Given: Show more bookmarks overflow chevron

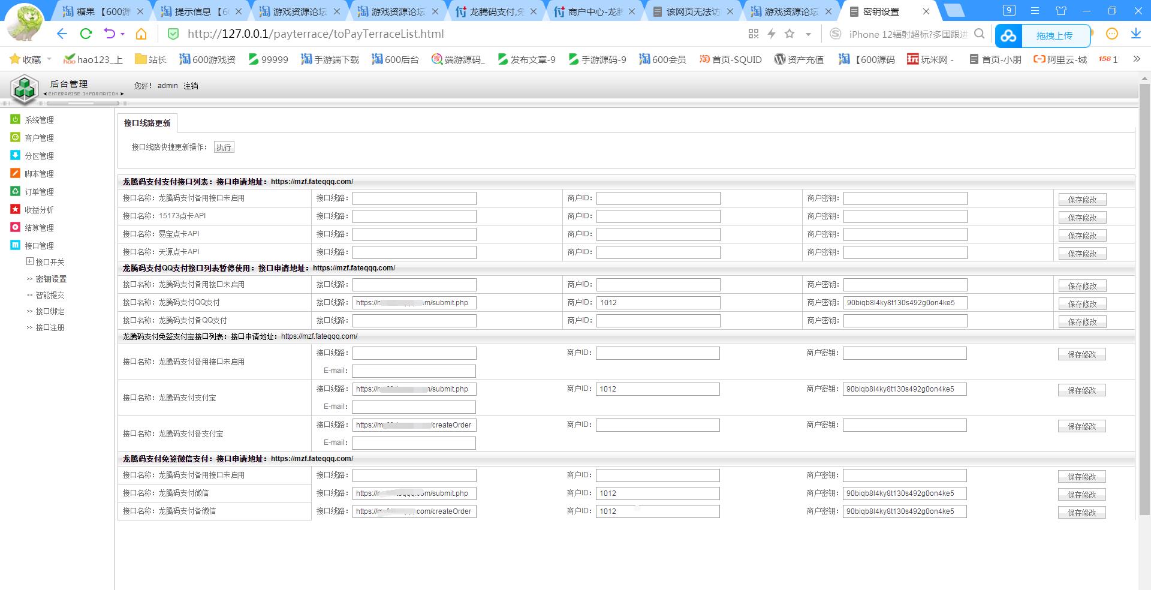Looking at the screenshot, I should 1136,59.
